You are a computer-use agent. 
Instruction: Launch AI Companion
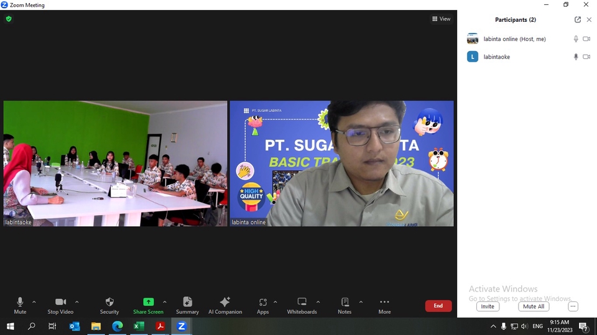tap(225, 306)
